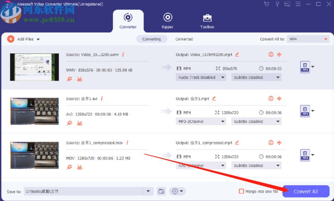Viewport: 334px width, 201px height.
Task: Select the 合并1_compressed.mov thumbnail
Action: (x=34, y=155)
